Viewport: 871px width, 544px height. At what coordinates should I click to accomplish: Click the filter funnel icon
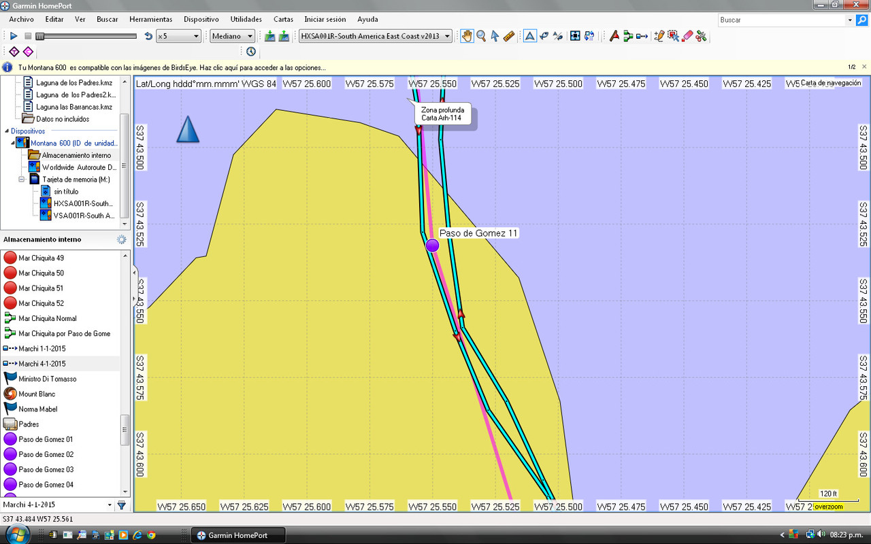[x=122, y=505]
